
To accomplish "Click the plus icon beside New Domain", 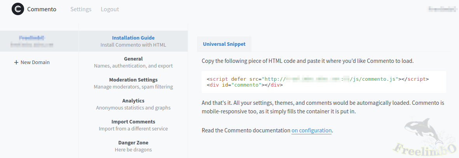I will pos(16,63).
